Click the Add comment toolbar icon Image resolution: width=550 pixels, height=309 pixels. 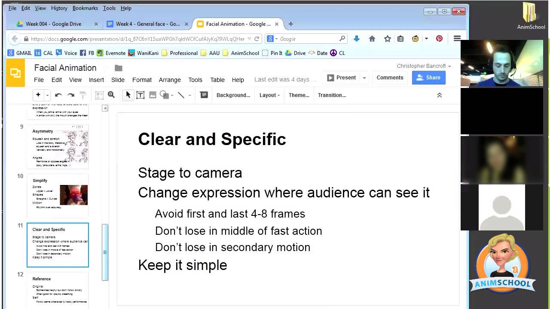pyautogui.click(x=204, y=95)
